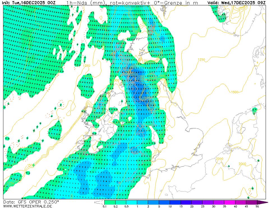Pick the legend swatch between 0.1 and 0.2
The image size is (269, 208).
[110, 202]
